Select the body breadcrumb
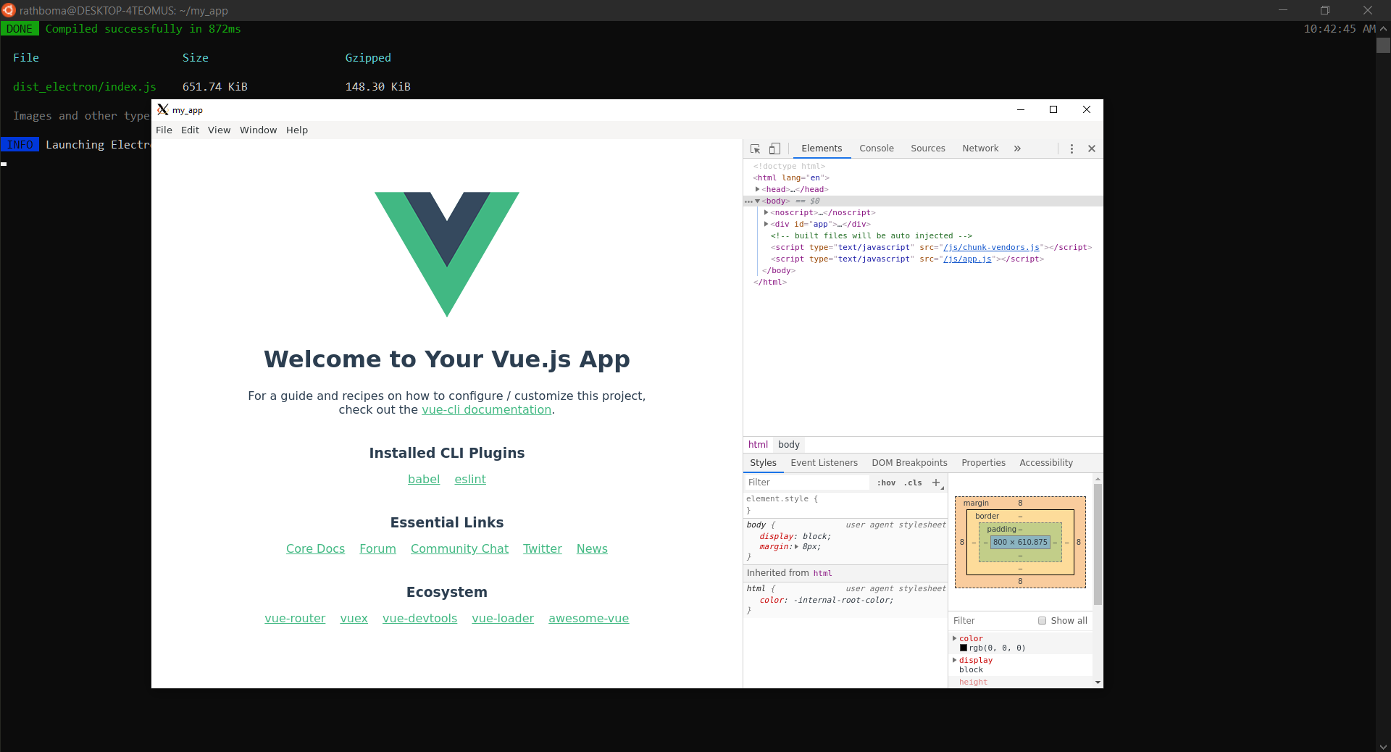Image resolution: width=1391 pixels, height=752 pixels. (788, 445)
